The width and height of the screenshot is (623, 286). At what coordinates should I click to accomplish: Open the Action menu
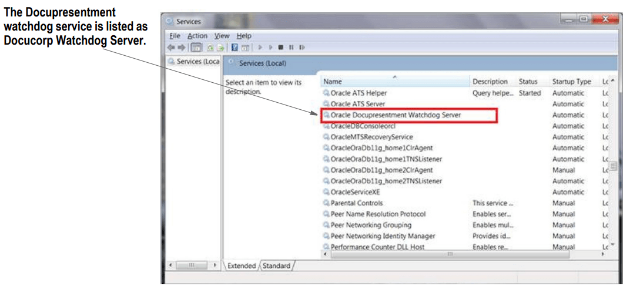[197, 36]
